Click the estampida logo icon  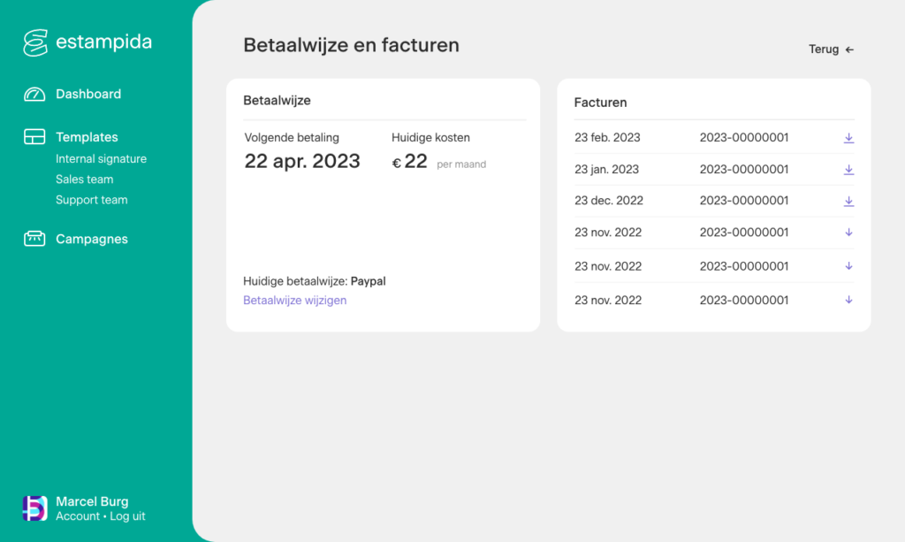tap(35, 42)
